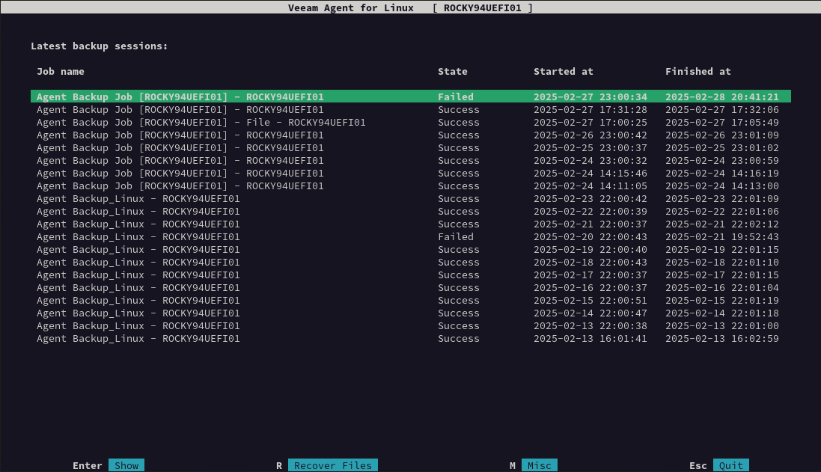Select Backup_Linux session started 2025-02-13 22:00:38

[410, 326]
